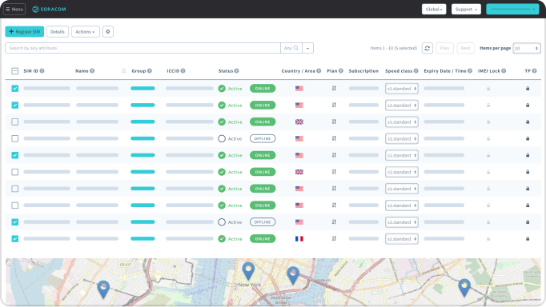
Task: Open the Items per page dropdown
Action: [x=527, y=48]
